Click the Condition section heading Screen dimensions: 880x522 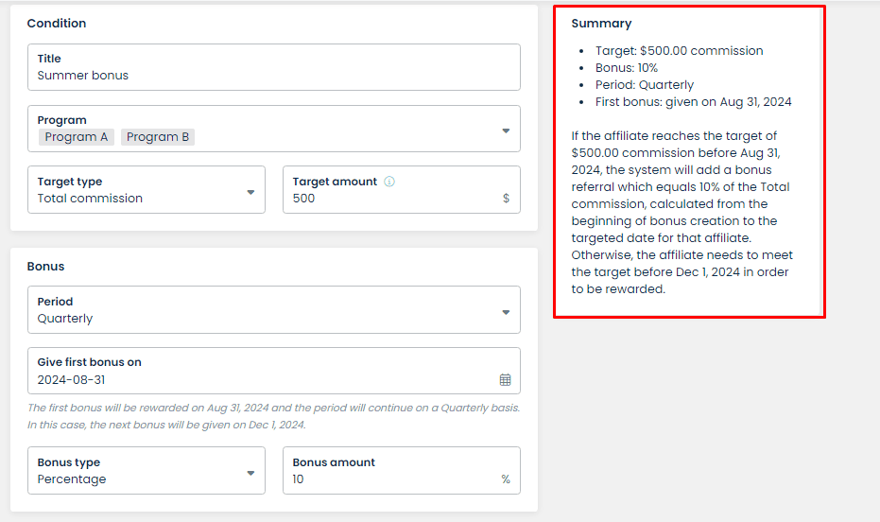pos(57,24)
